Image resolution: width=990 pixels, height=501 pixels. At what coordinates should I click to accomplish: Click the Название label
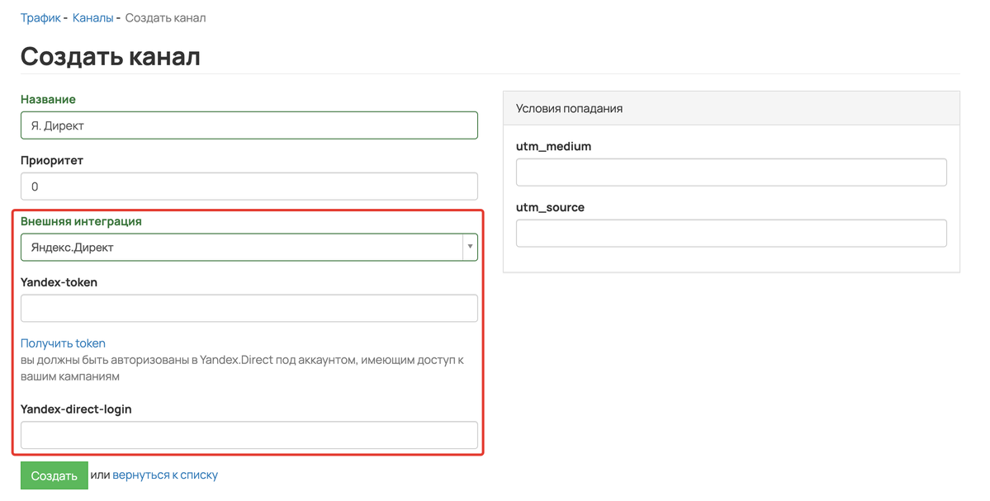(48, 99)
